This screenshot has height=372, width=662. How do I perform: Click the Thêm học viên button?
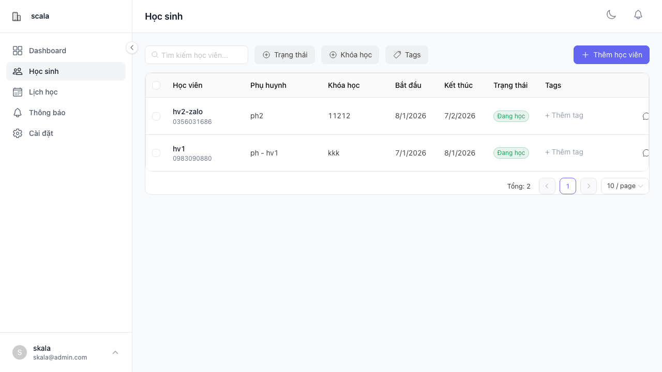coord(611,55)
